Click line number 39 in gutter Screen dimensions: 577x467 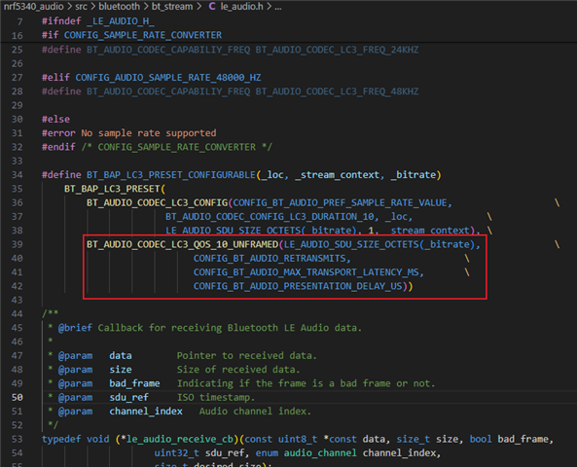tap(17, 244)
